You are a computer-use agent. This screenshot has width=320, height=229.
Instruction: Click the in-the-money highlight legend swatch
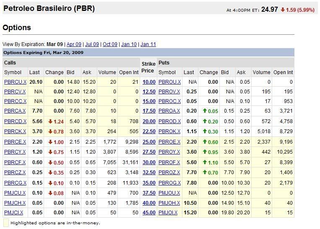coord(6,223)
